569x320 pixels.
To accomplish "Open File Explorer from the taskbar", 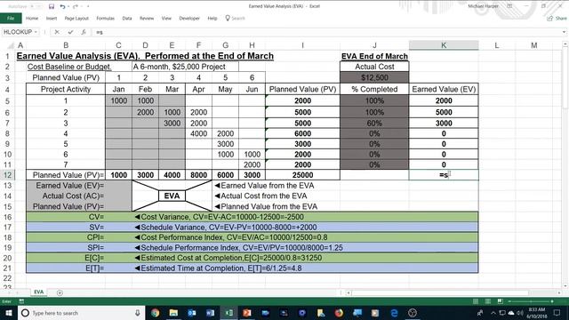I will (x=173, y=313).
